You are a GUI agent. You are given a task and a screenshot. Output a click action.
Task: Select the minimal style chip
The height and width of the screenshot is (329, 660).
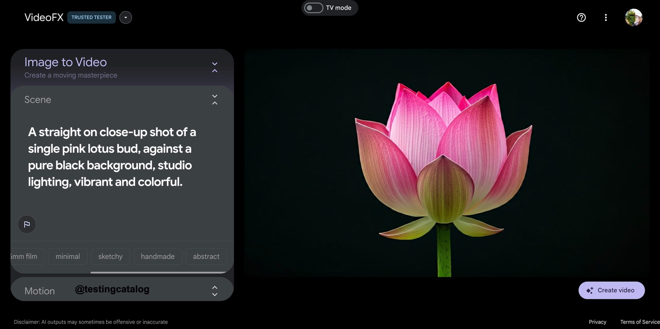(x=68, y=256)
